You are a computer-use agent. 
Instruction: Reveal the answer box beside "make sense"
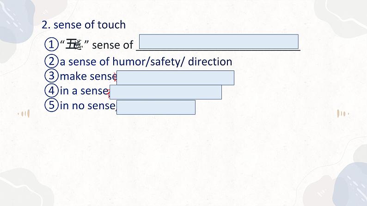176,78
